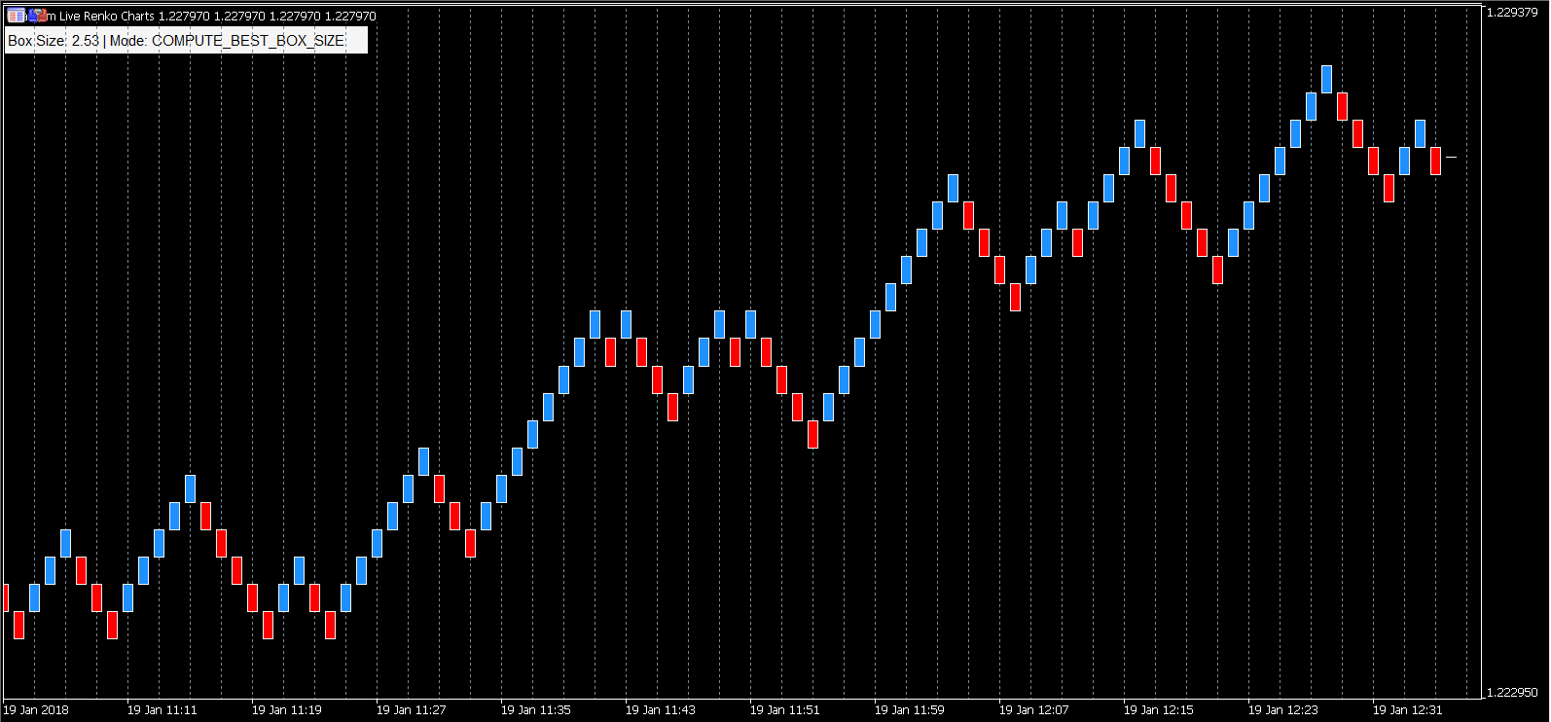Select the 19 Jan 12:07 time label
The width and height of the screenshot is (1551, 722).
pos(1033,710)
